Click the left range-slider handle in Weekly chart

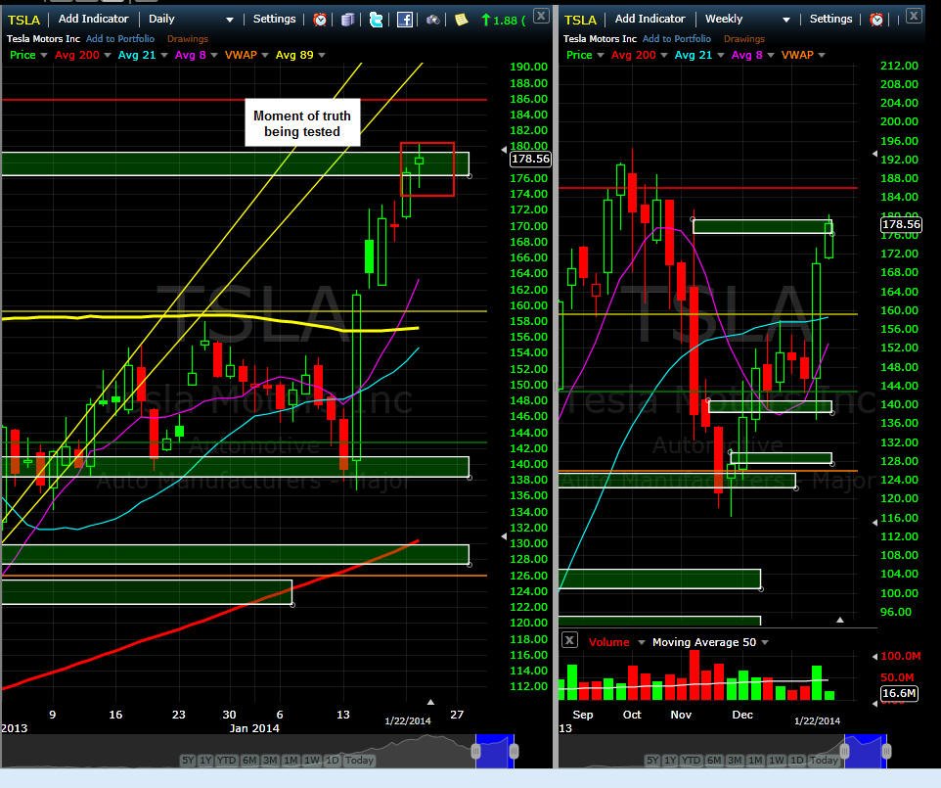[845, 751]
